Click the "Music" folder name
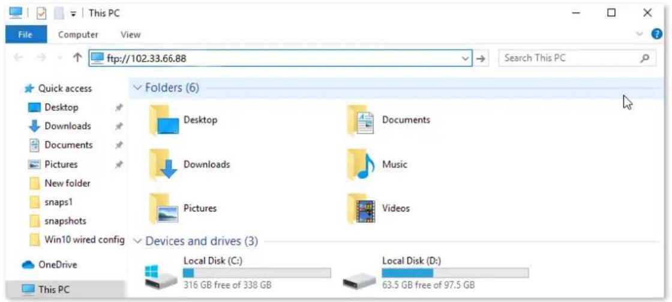The height and width of the screenshot is (302, 672). click(395, 164)
